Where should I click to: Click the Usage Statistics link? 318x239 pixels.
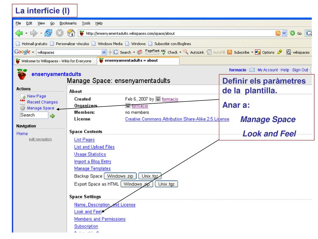pos(90,154)
